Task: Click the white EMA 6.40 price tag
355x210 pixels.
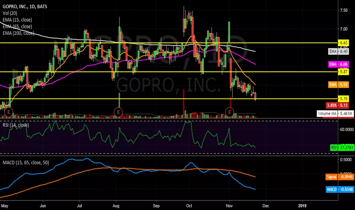Action: (339, 51)
